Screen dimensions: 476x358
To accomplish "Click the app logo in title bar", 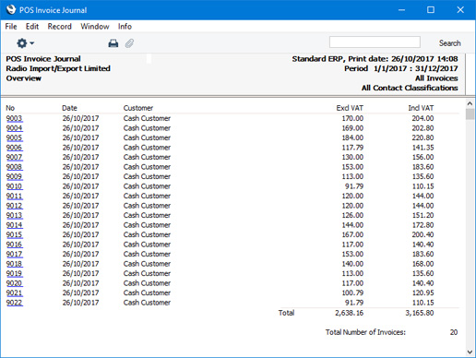I will click(11, 10).
